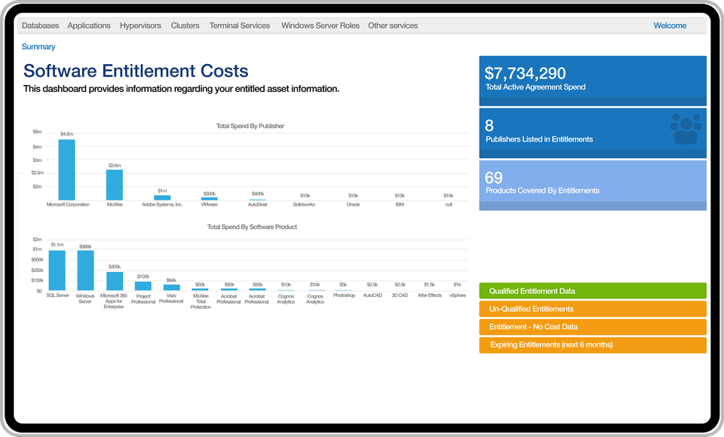Image resolution: width=724 pixels, height=437 pixels.
Task: Click the Summary breadcrumb link
Action: point(38,47)
